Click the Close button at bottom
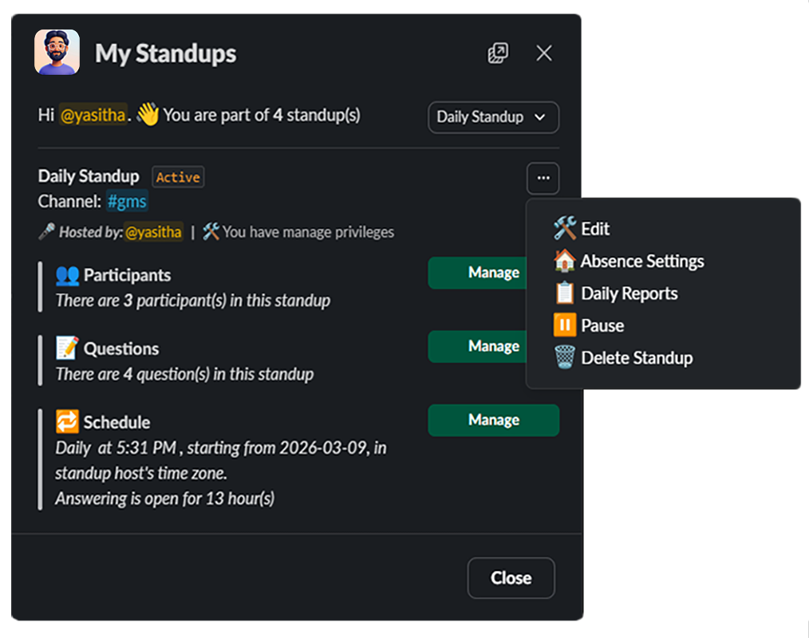This screenshot has width=809, height=638. pos(511,577)
